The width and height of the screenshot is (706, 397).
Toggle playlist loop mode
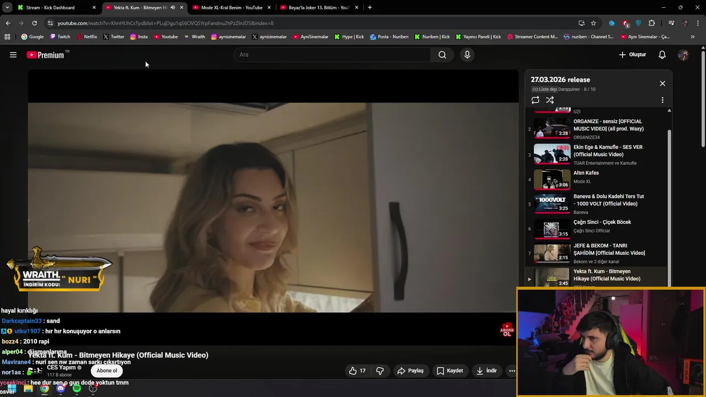[x=535, y=100]
